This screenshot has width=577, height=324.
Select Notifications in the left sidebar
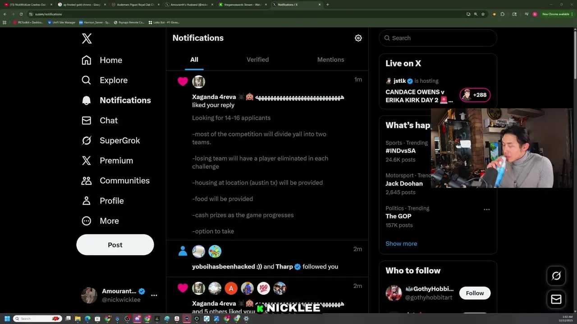pyautogui.click(x=116, y=100)
